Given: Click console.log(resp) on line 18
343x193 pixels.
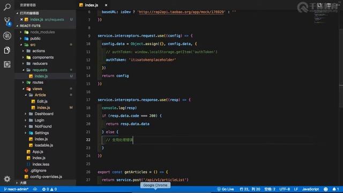Looking at the screenshot, I should pos(119,108).
